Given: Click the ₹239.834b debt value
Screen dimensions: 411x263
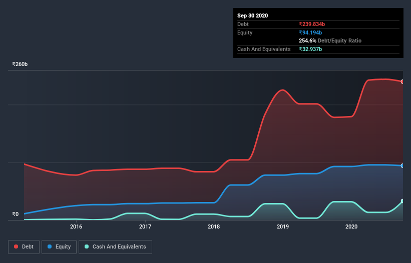Looking at the screenshot, I should [x=312, y=24].
